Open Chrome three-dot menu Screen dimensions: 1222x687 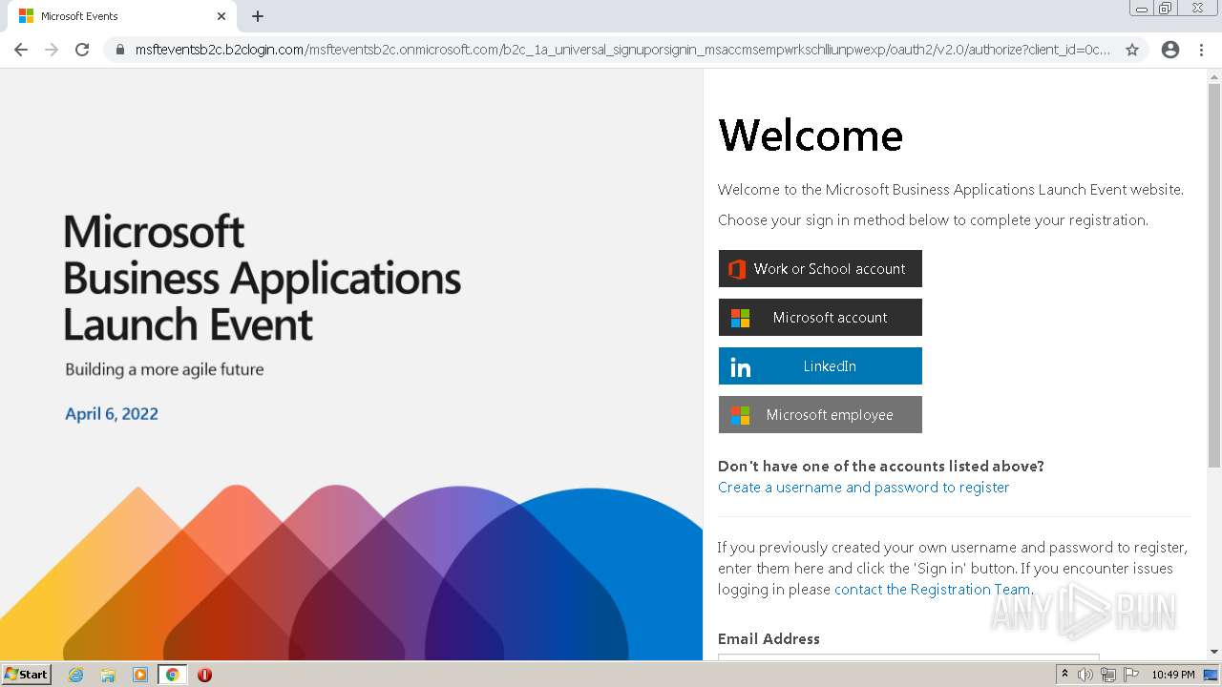[1201, 50]
